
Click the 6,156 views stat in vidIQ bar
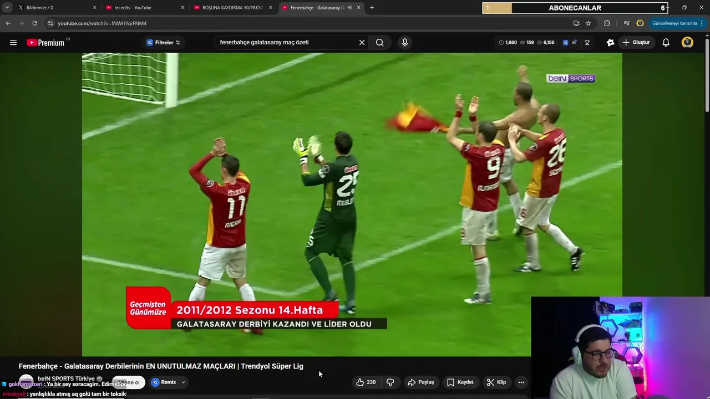[546, 42]
